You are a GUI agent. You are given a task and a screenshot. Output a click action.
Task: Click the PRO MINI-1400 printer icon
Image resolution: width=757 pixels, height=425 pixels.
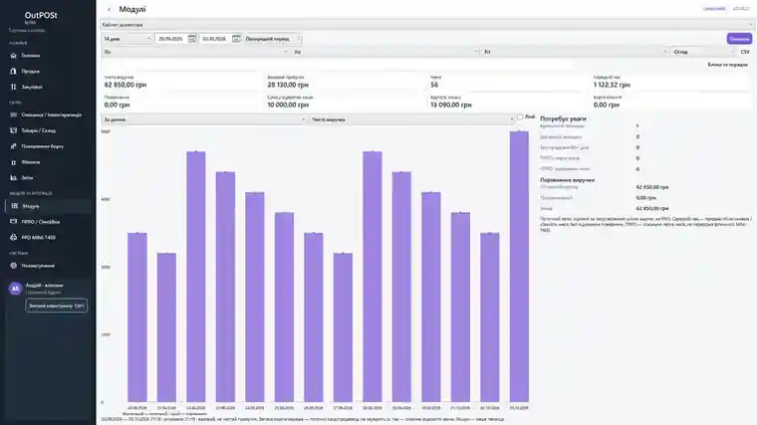[x=14, y=237]
